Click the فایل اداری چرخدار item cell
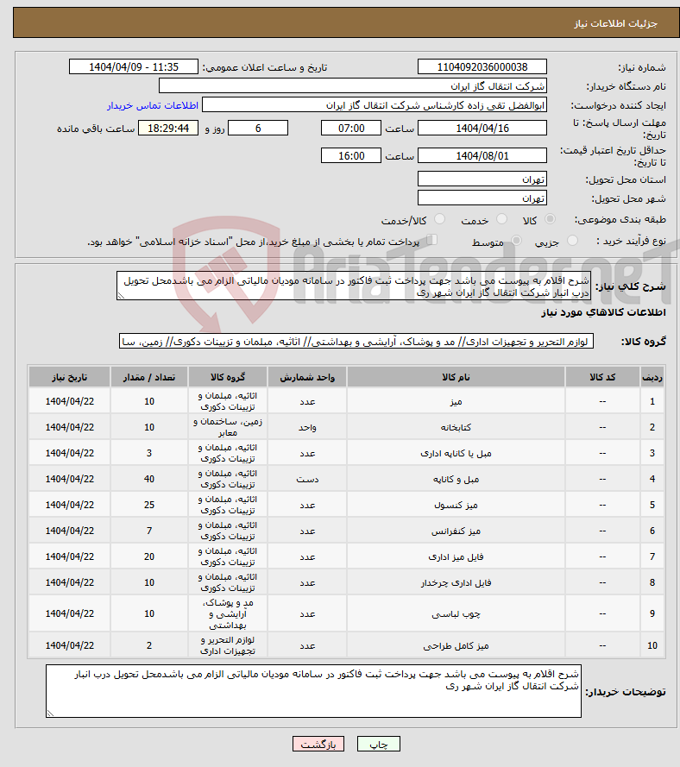This screenshot has height=767, width=680. pyautogui.click(x=456, y=582)
